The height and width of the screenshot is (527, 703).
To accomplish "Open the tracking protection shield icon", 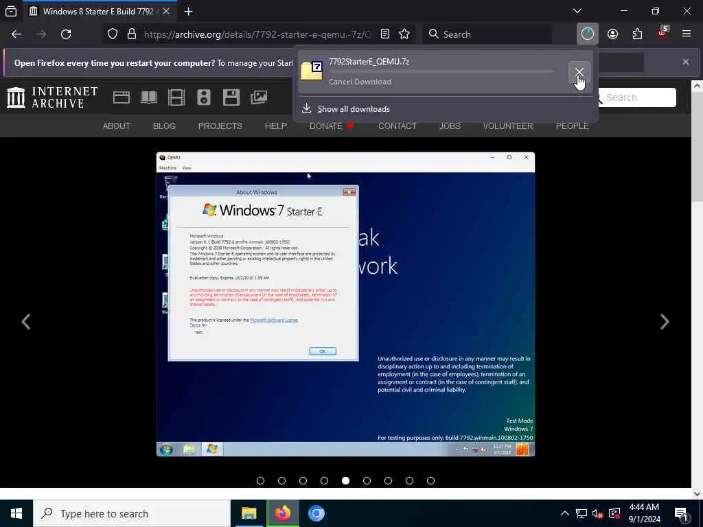I will pyautogui.click(x=113, y=34).
